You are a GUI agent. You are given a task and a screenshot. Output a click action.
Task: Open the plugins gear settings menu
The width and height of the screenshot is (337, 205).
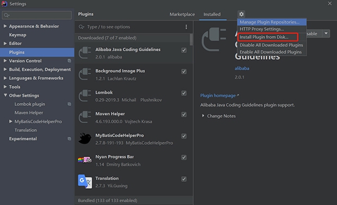click(242, 14)
